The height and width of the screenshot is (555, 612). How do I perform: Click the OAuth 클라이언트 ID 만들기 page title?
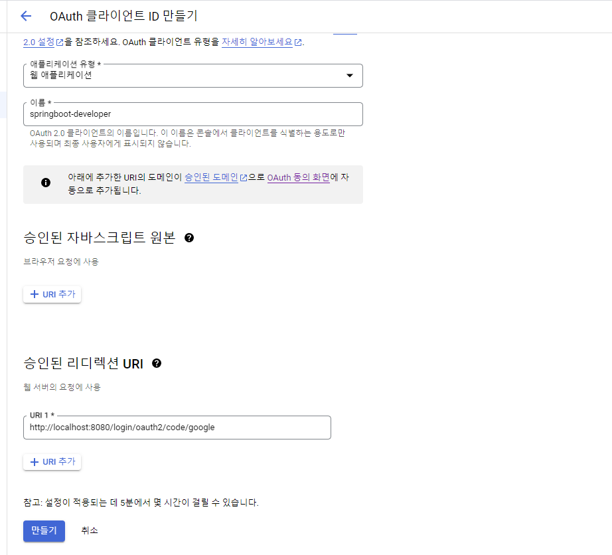[x=123, y=16]
